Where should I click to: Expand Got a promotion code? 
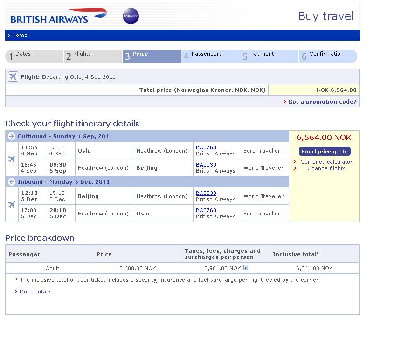[x=322, y=102]
